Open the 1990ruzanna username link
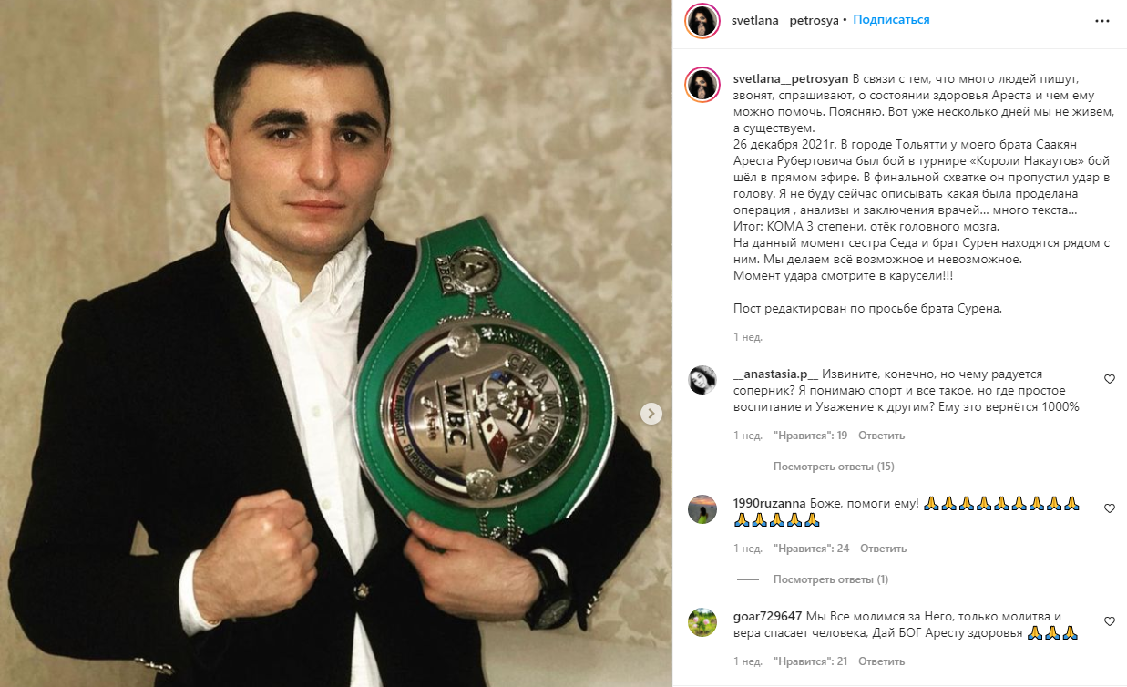This screenshot has width=1127, height=687. pos(770,503)
